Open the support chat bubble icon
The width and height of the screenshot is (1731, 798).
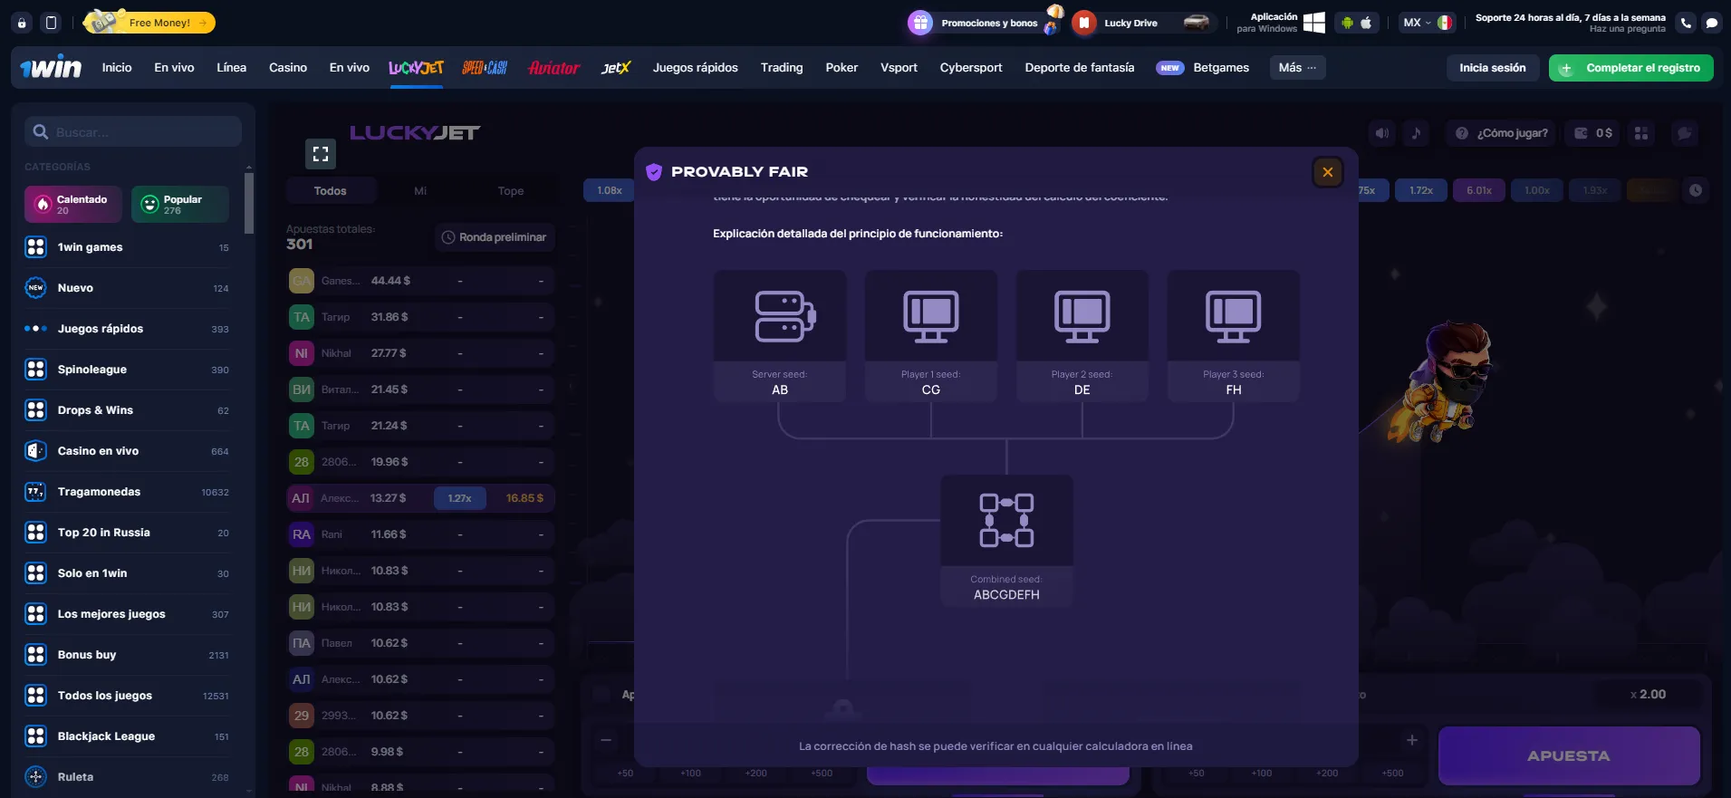click(1711, 23)
